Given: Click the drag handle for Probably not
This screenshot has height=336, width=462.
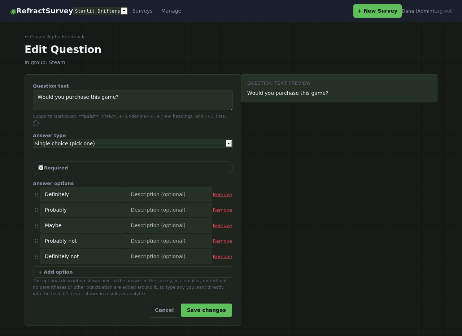Looking at the screenshot, I should 36,241.
